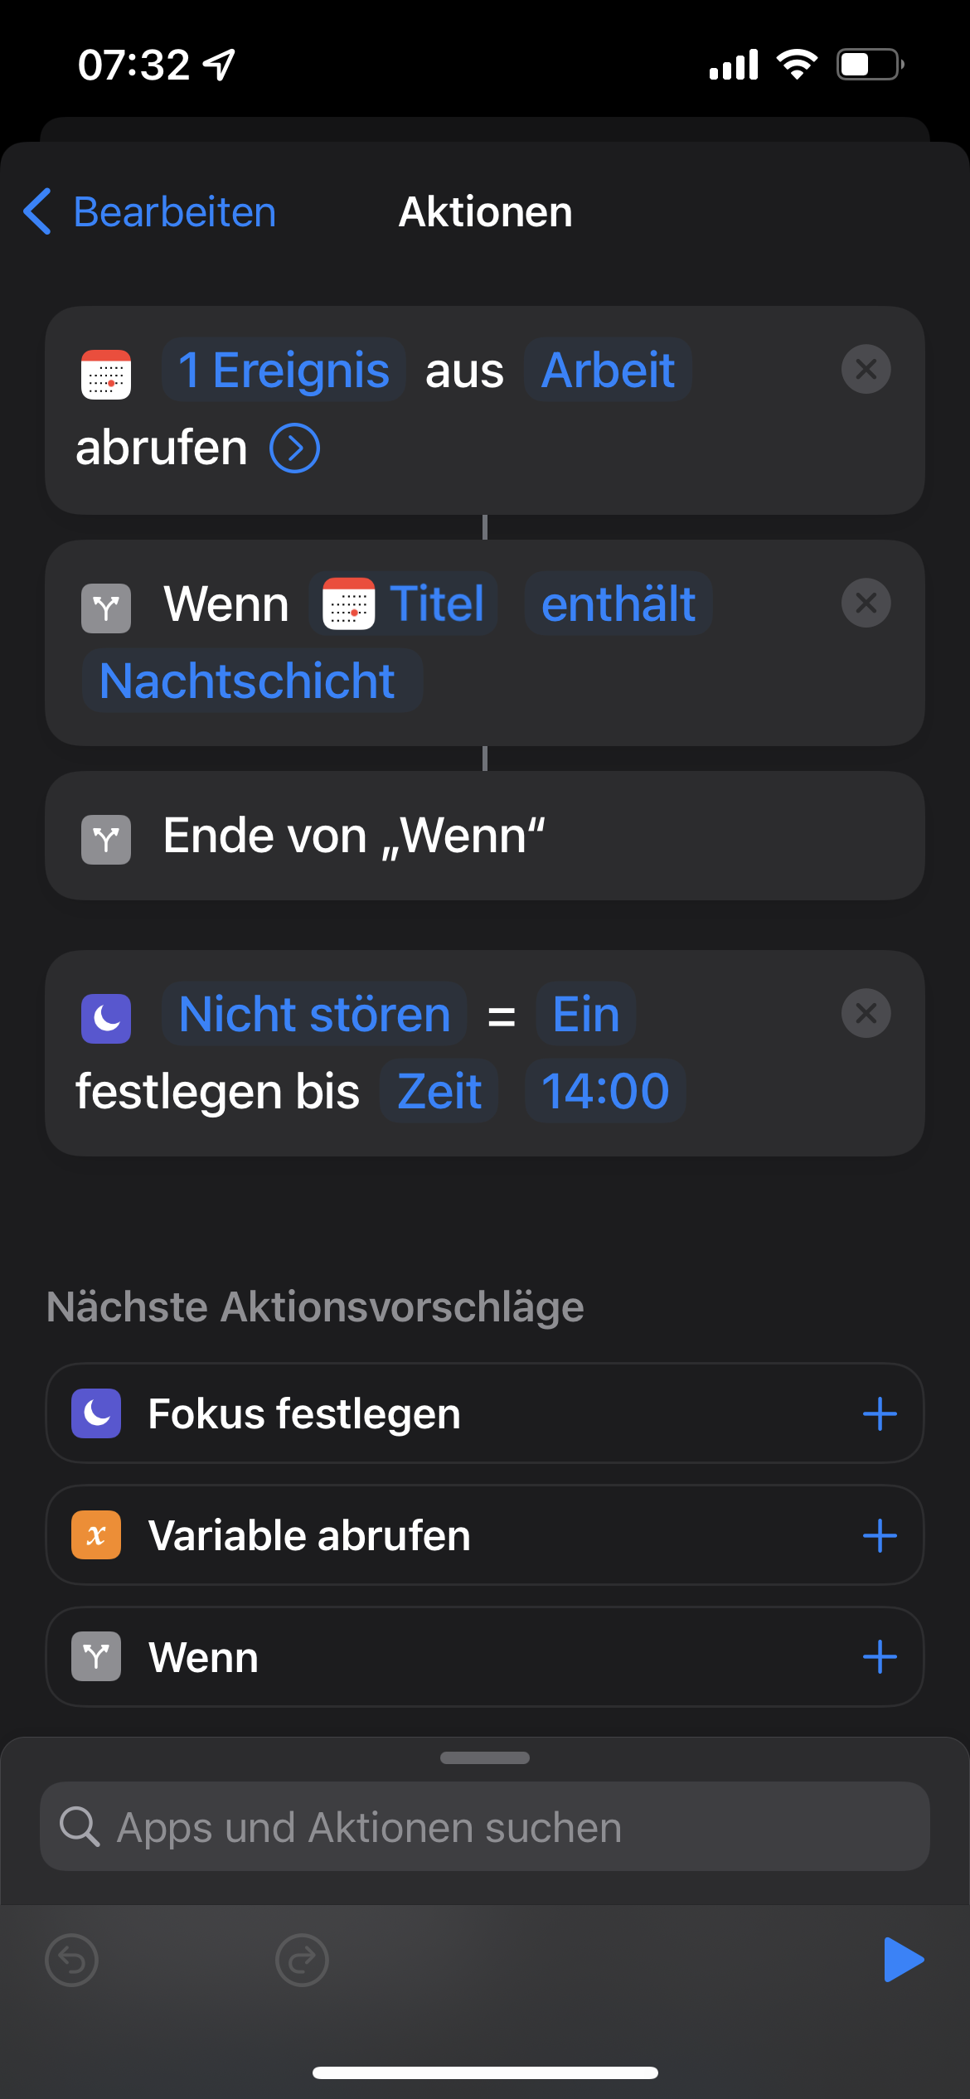
Task: Add the Fokus festlegen suggestion
Action: (x=879, y=1413)
